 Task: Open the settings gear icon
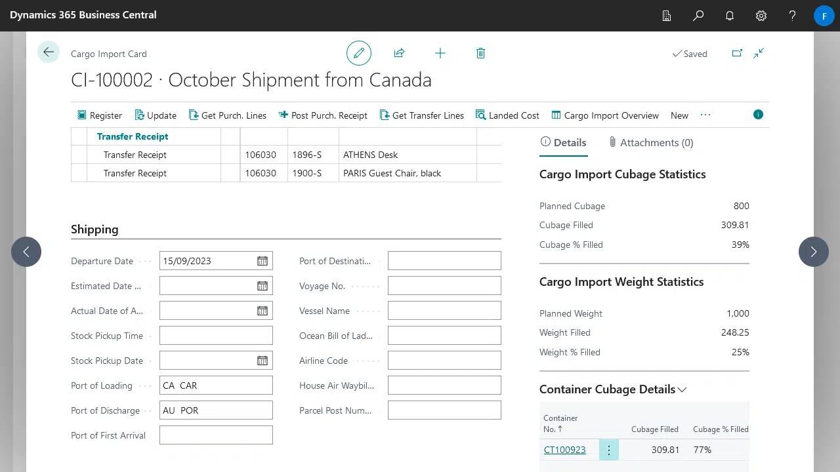[761, 16]
